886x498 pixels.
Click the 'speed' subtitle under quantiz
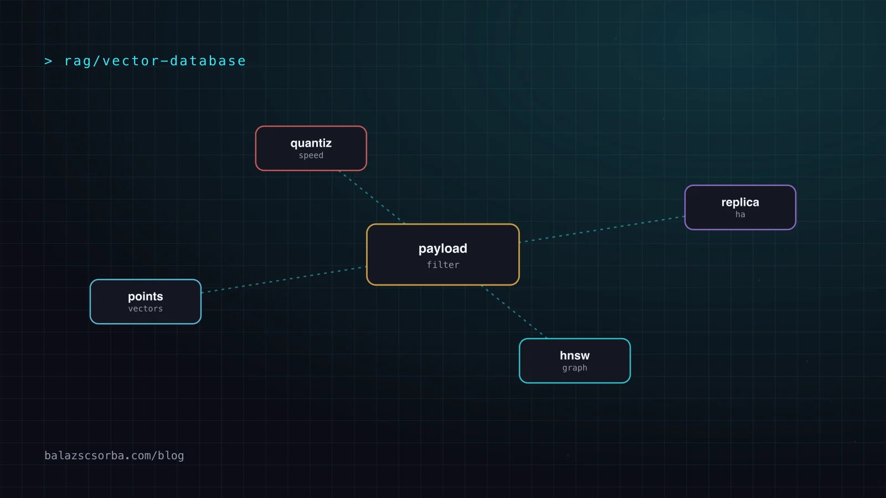click(311, 155)
